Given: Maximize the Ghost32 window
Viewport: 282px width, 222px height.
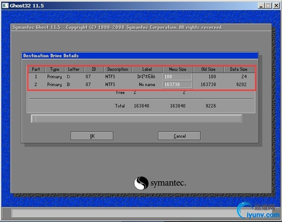Looking at the screenshot, I should 268,6.
